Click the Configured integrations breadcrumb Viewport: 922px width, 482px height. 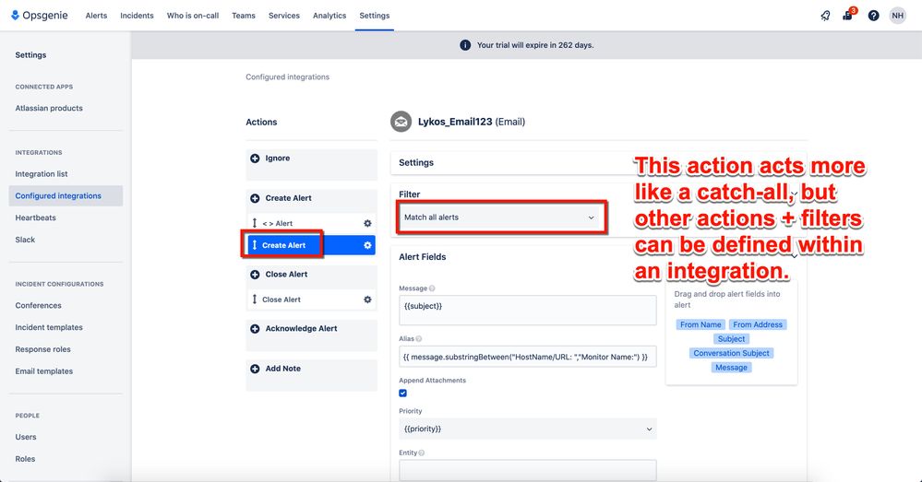(288, 76)
